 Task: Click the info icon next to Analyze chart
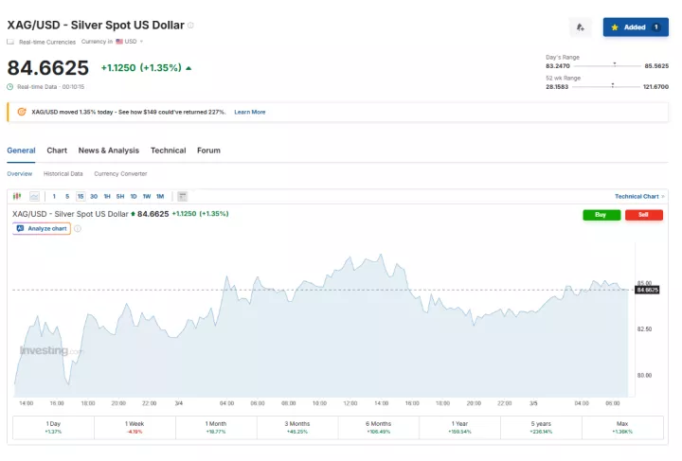click(x=78, y=228)
